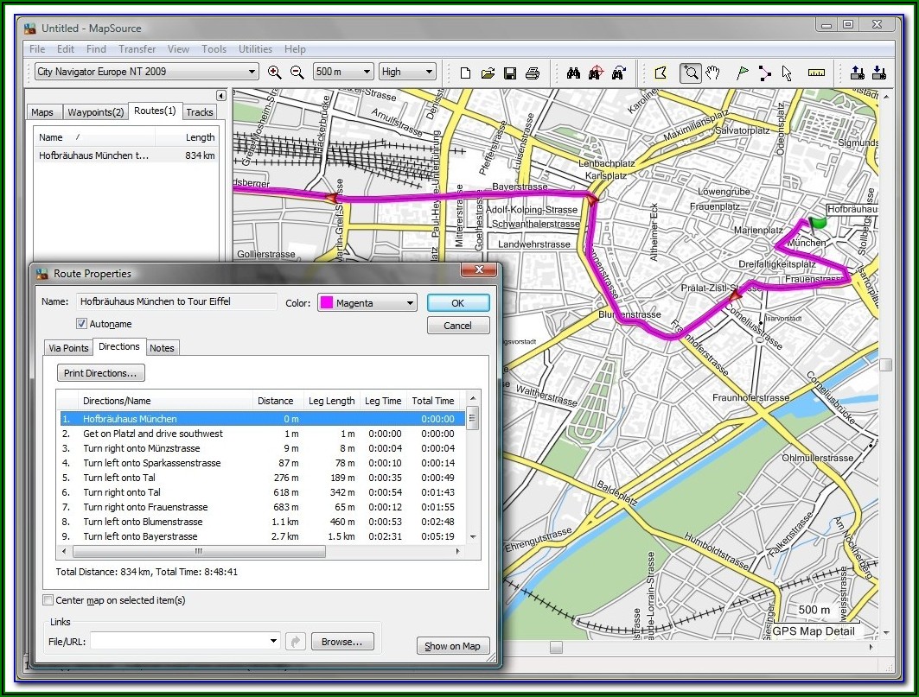Select the Hand pan tool
This screenshot has width=919, height=697.
(x=712, y=73)
